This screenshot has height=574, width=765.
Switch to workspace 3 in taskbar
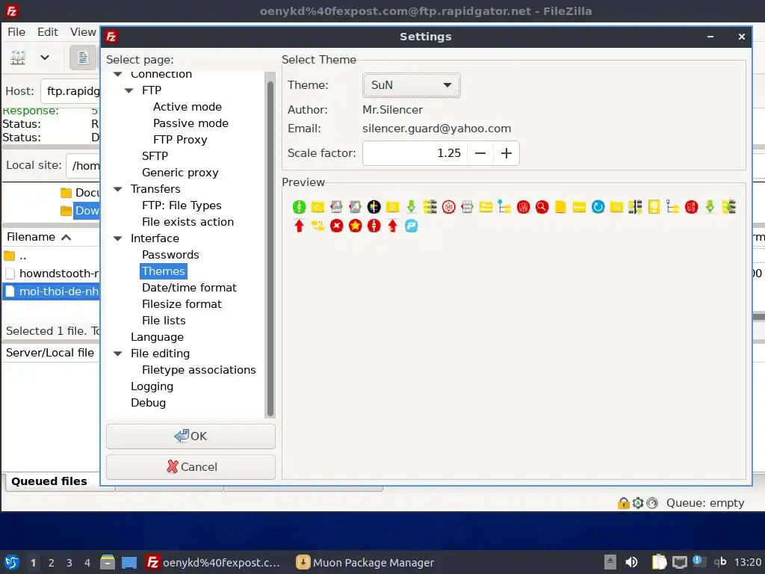[69, 563]
